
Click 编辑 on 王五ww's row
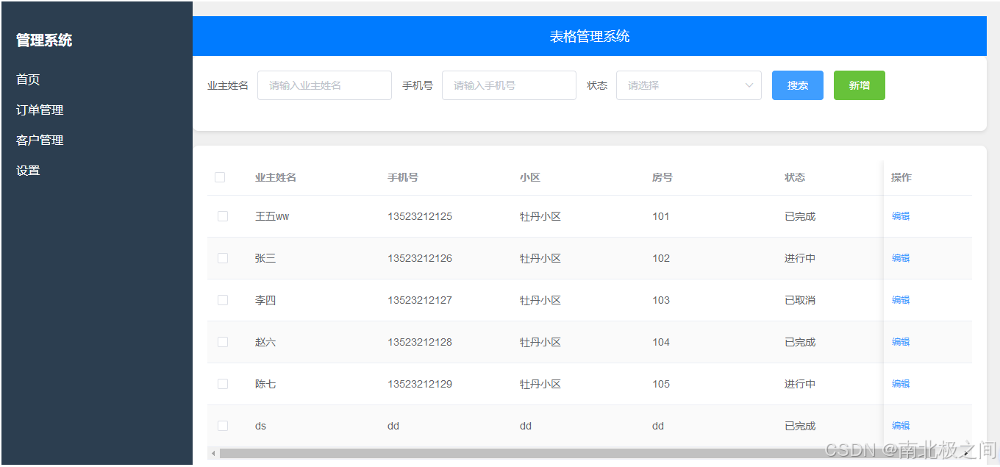[x=900, y=216]
